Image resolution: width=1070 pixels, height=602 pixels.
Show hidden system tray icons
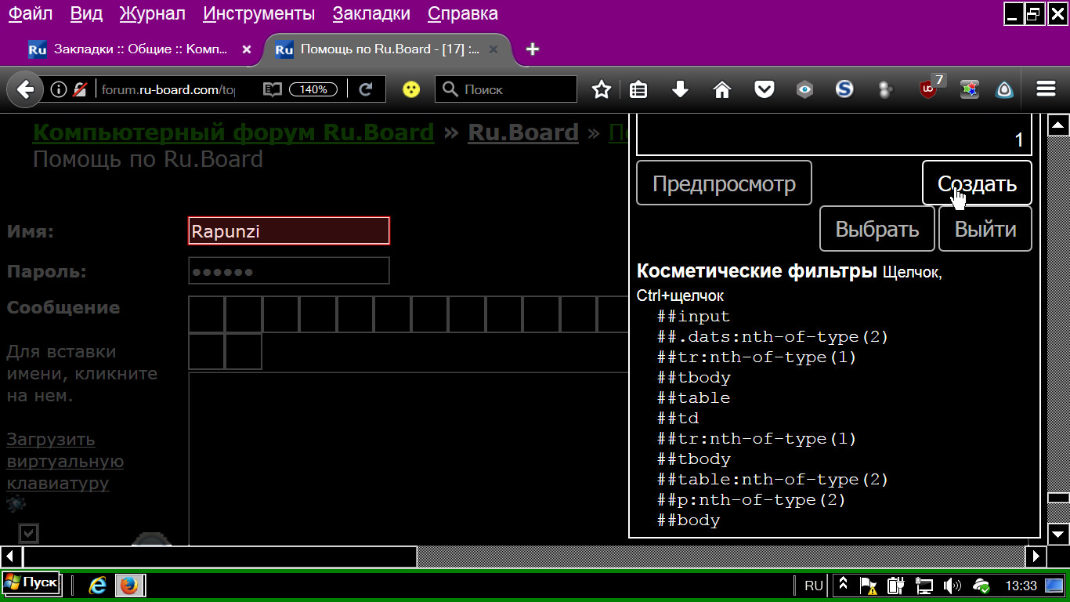point(844,585)
